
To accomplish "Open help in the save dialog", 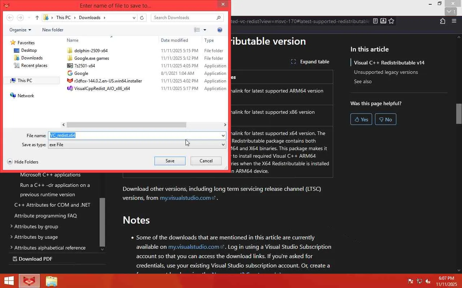I will point(220,30).
